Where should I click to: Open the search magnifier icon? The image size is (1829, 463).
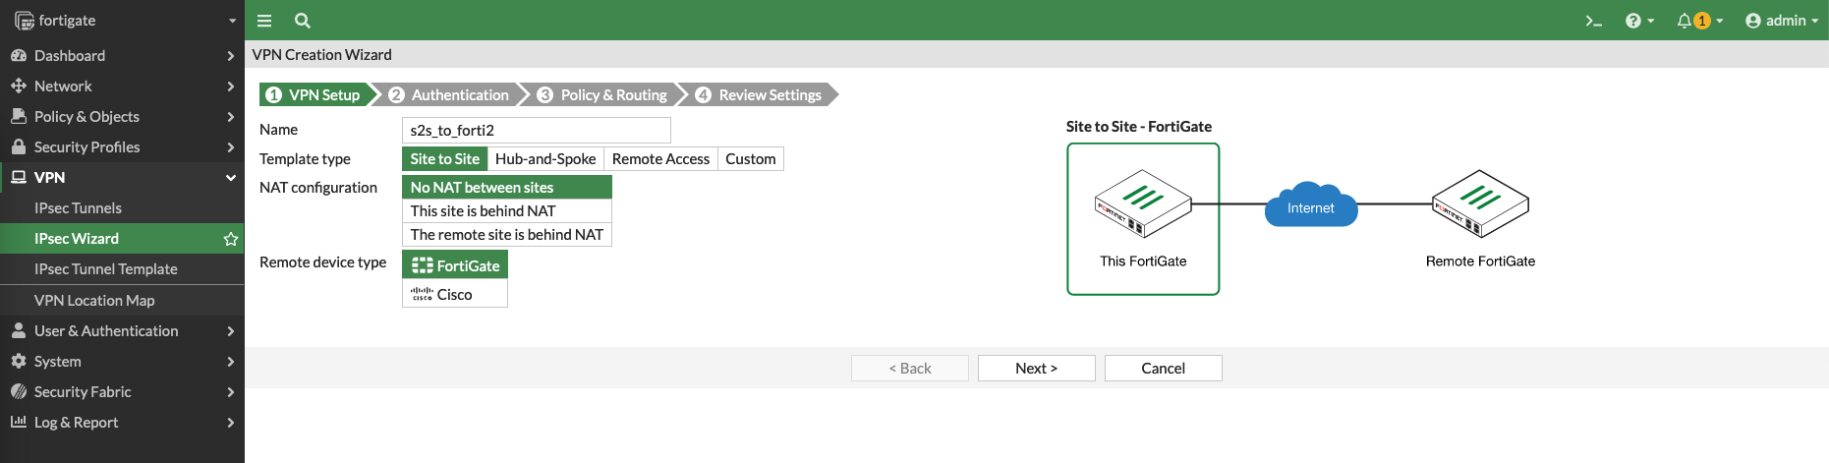pyautogui.click(x=303, y=21)
